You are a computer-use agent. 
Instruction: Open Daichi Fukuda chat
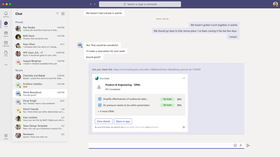tap(40, 110)
